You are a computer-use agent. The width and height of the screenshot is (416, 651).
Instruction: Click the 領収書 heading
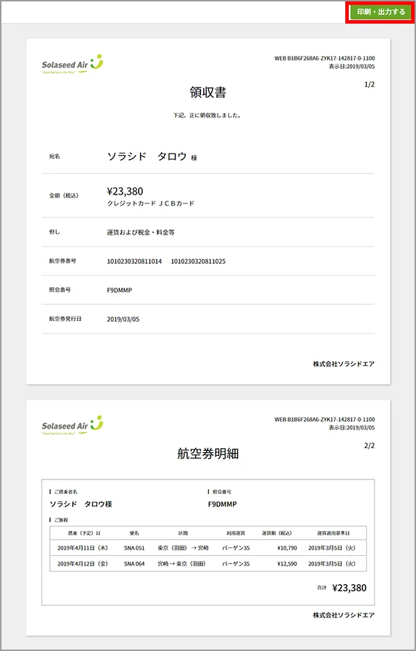208,92
